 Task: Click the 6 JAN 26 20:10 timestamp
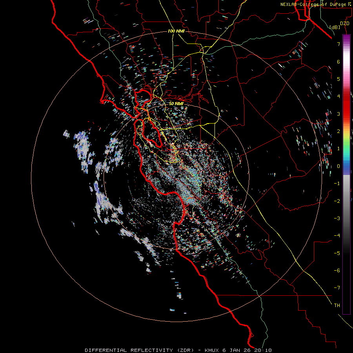247,350
